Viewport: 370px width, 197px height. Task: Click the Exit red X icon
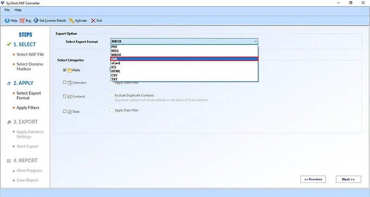(x=93, y=21)
